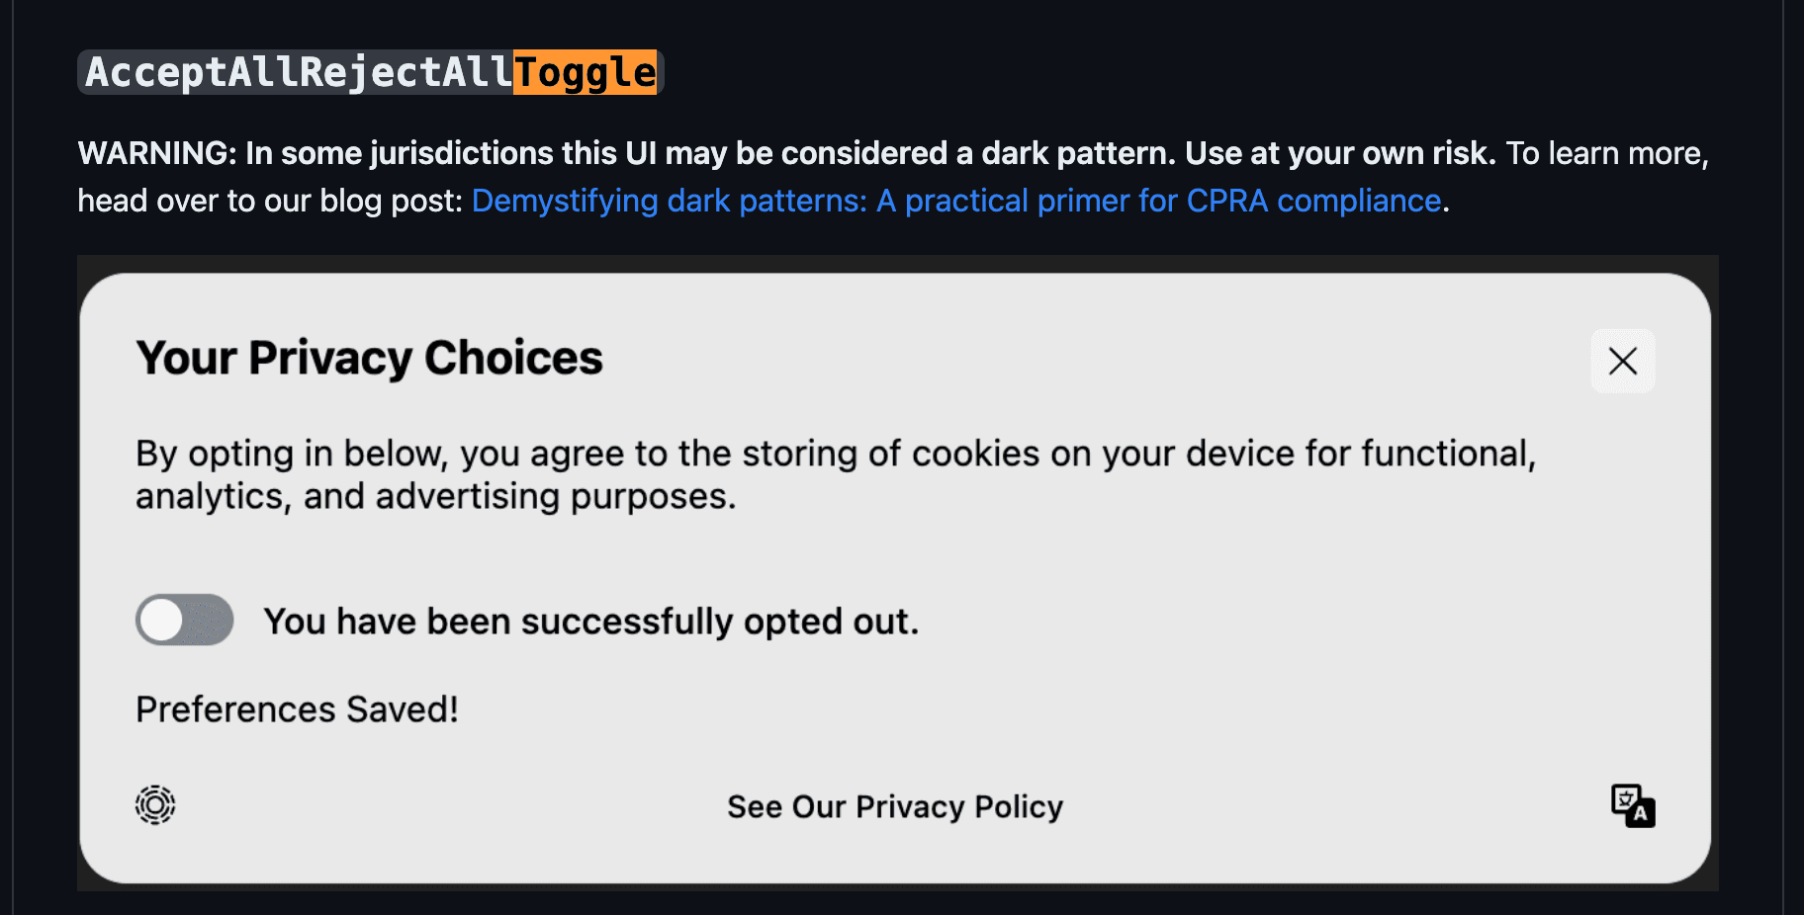Toggle the cookie opt-in switch
Image resolution: width=1804 pixels, height=915 pixels.
point(185,621)
